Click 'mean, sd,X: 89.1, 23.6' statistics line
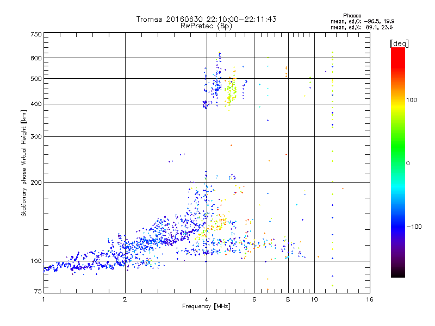 point(362,27)
